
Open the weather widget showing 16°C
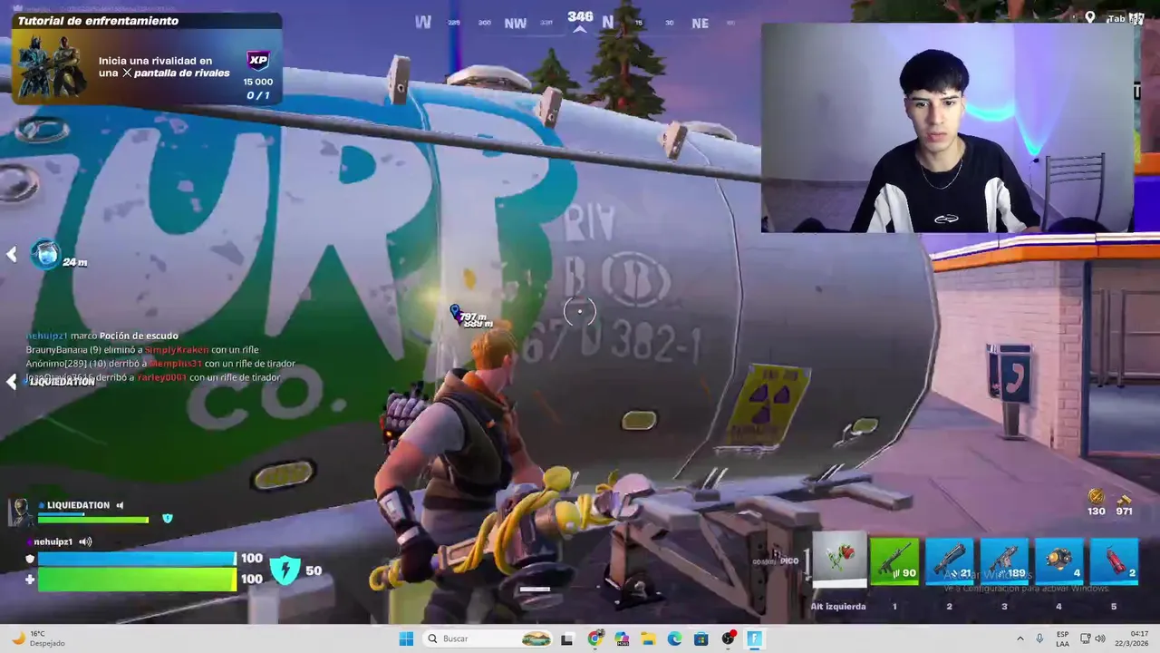tap(38, 638)
